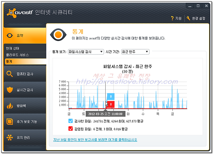Viewport: 213px width, 154px height.
Task: Click the 30-day security report link
Action: [95, 140]
